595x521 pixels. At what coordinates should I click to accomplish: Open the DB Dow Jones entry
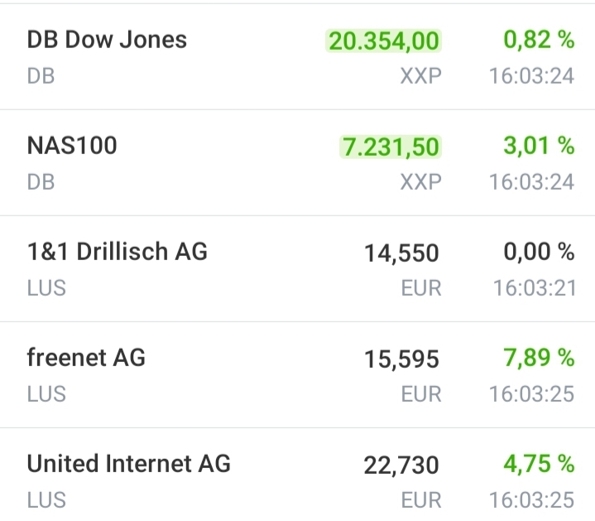[107, 40]
